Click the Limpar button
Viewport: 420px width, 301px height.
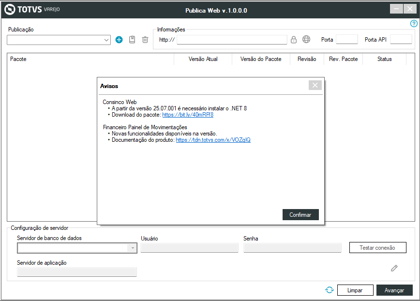click(x=355, y=290)
